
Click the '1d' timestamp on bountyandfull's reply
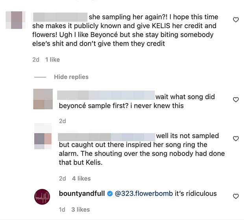click(62, 209)
